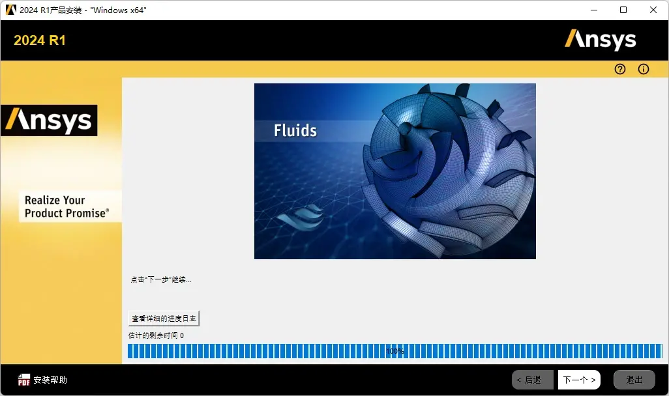Exit the installer via 退出
The width and height of the screenshot is (669, 396).
point(634,379)
